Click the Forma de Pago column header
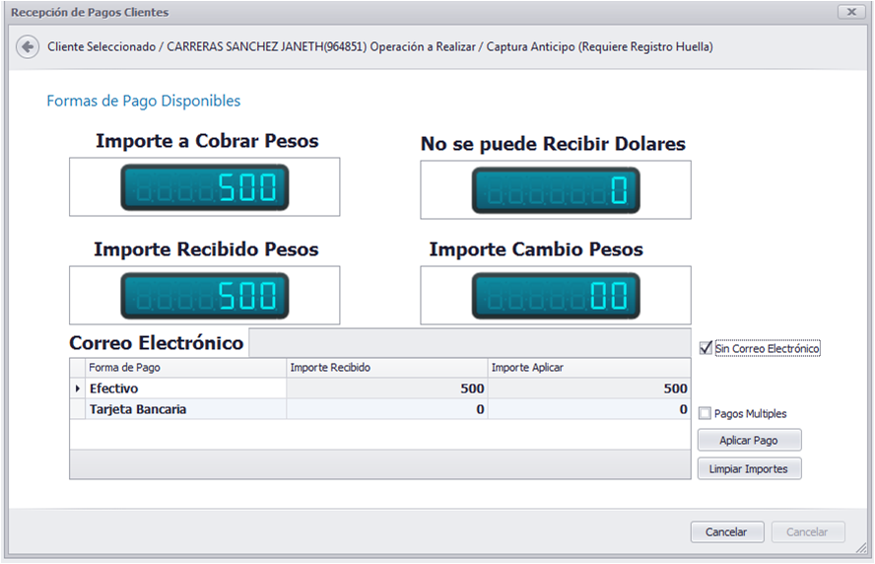The image size is (875, 564). [185, 368]
